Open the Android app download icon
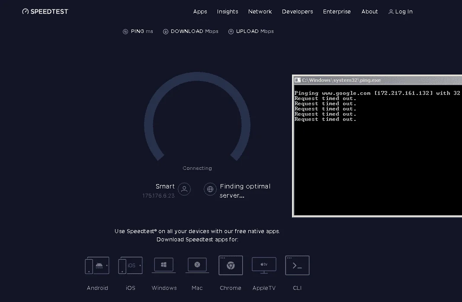 coord(97,266)
